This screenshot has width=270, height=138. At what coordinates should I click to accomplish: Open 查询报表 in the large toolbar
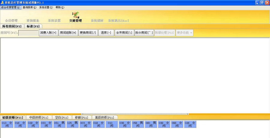coord(33,21)
